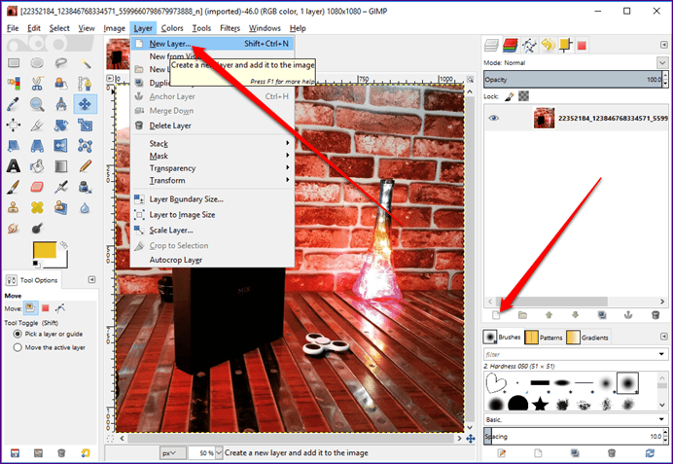
Task: Select the Heal tool
Action: click(37, 208)
